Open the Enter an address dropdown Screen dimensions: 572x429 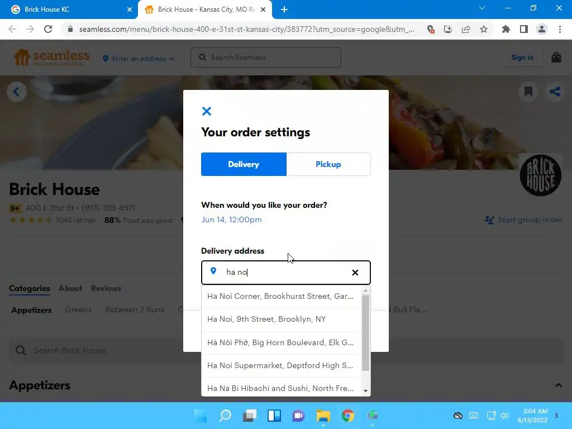[139, 58]
